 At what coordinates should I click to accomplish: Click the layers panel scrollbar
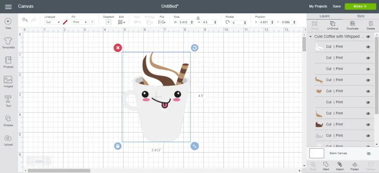click(x=376, y=76)
